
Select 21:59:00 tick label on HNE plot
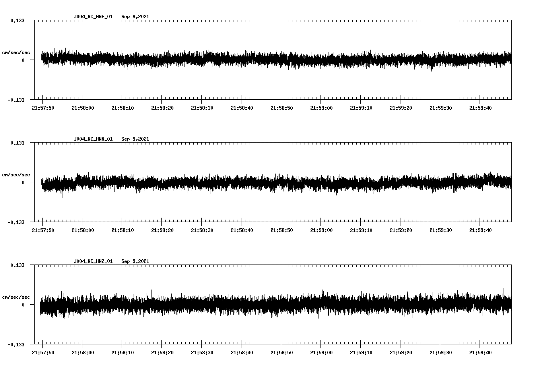pyautogui.click(x=321, y=108)
